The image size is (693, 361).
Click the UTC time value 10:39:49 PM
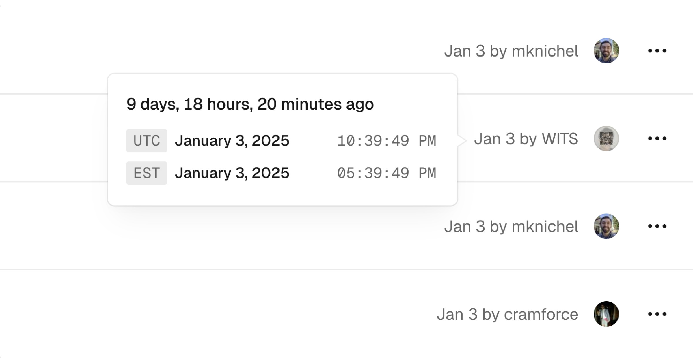387,140
